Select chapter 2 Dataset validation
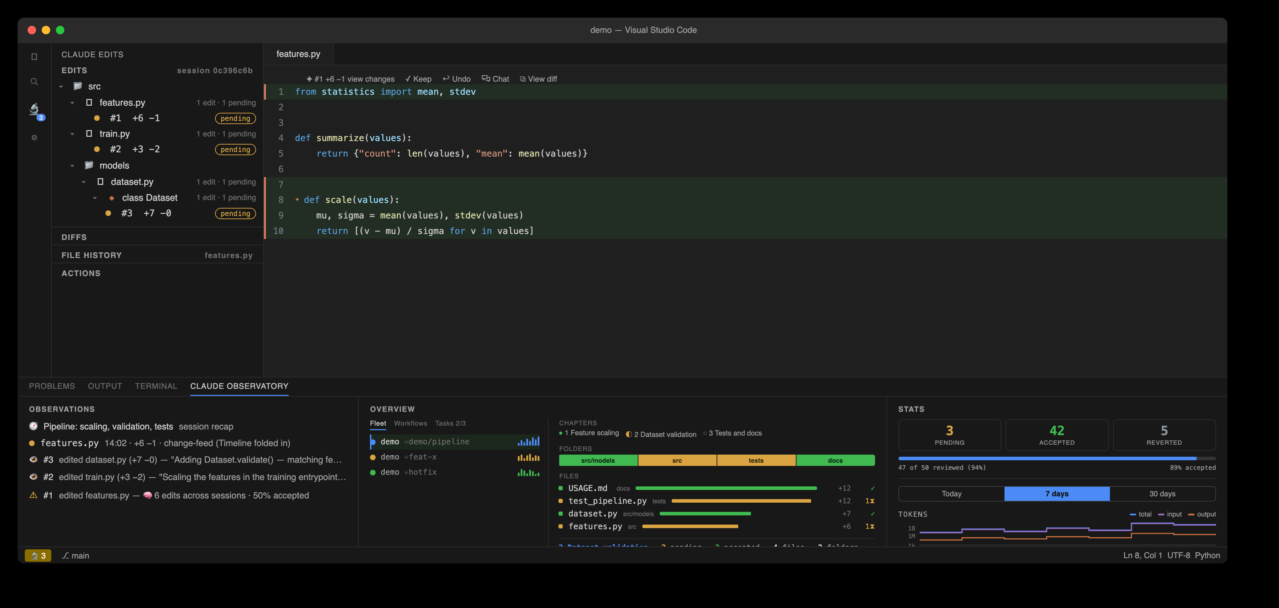 (661, 434)
